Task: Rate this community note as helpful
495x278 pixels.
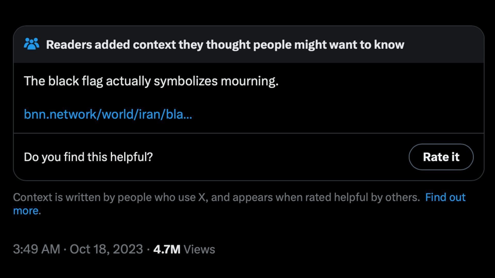Action: pyautogui.click(x=441, y=157)
